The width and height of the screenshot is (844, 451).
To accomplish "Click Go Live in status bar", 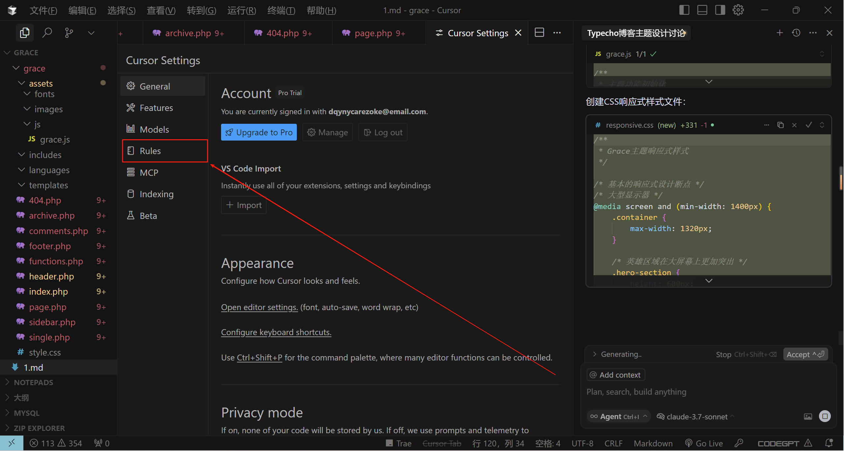I will [x=704, y=443].
